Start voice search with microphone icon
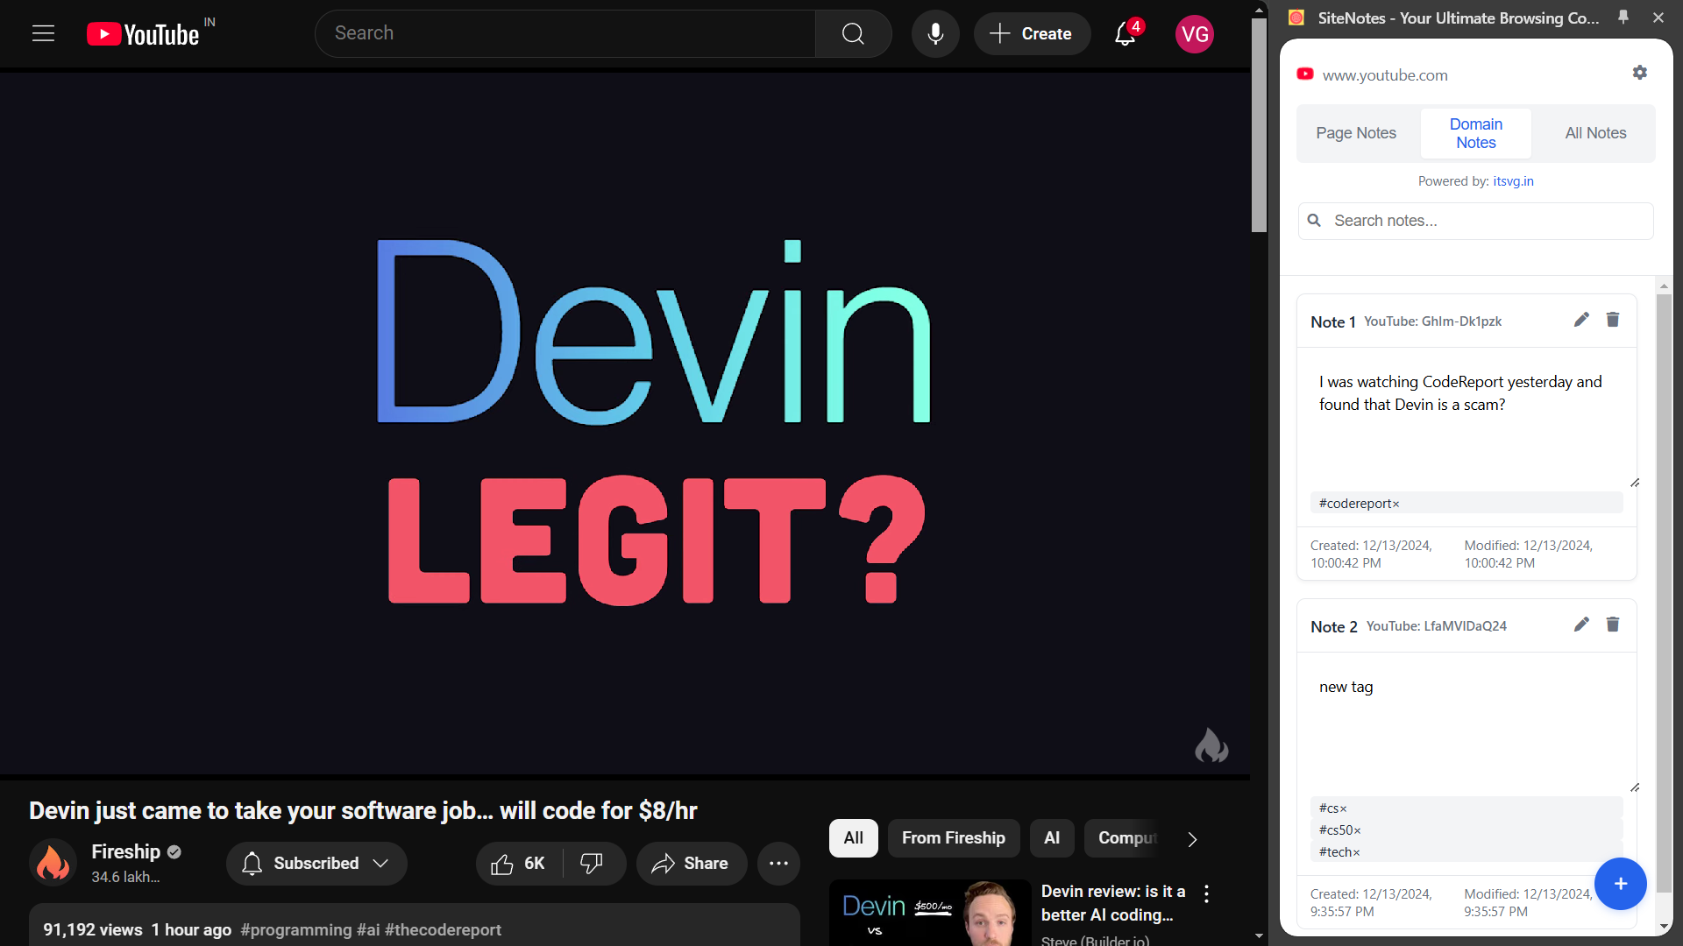The image size is (1683, 946). click(x=935, y=33)
